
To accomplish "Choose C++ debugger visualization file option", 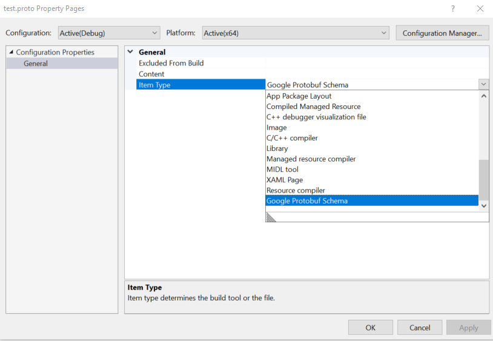I will [372, 117].
